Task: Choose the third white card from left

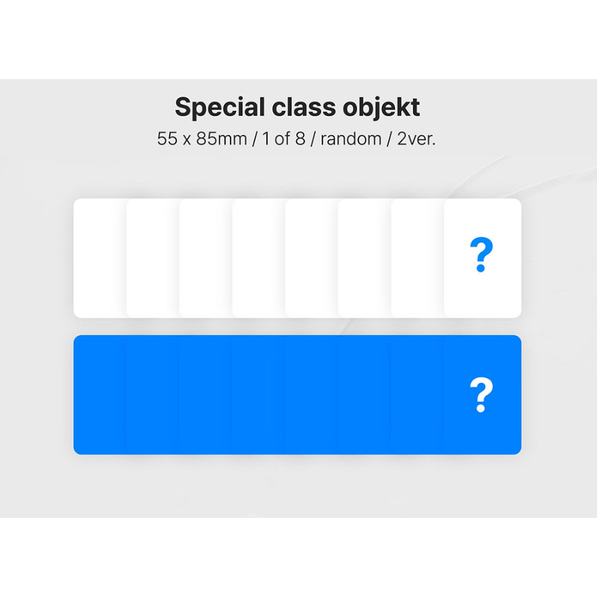Action: click(206, 258)
